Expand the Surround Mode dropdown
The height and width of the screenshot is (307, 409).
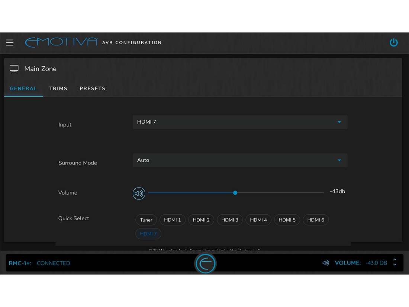[240, 160]
